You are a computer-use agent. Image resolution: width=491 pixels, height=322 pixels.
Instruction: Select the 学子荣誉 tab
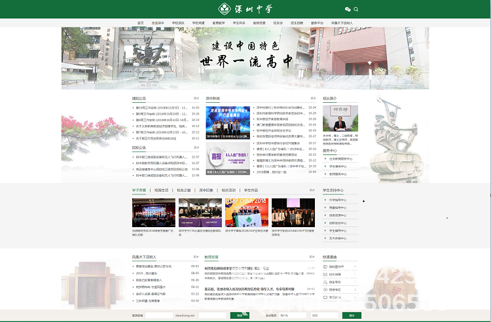[x=139, y=190]
